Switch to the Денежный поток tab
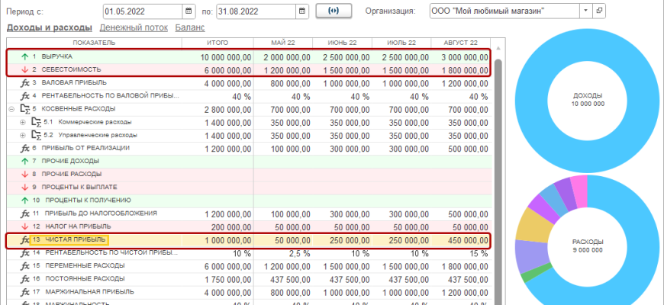 [x=134, y=28]
